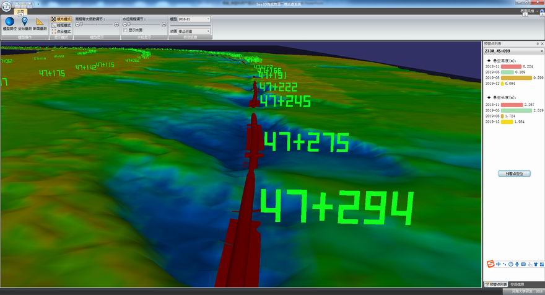This screenshot has height=295, width=545.
Task: Switch to the 空间信息 bottom tab
Action: tap(517, 284)
